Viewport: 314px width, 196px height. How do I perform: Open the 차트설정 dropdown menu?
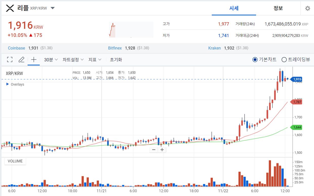tap(73, 60)
